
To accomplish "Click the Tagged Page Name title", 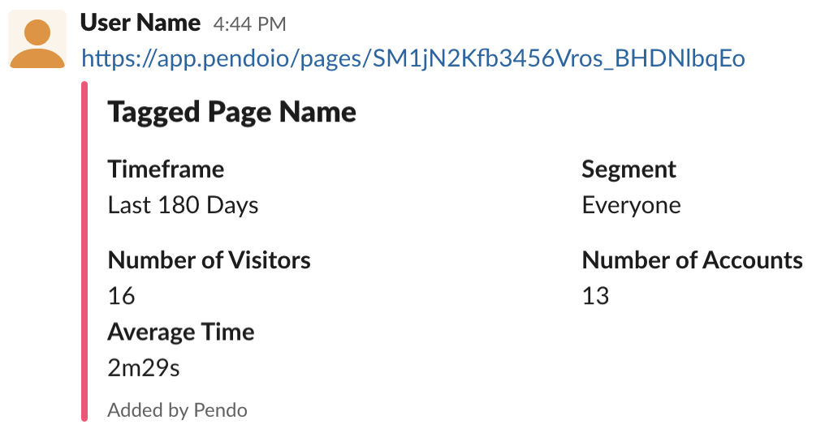I will tap(231, 112).
